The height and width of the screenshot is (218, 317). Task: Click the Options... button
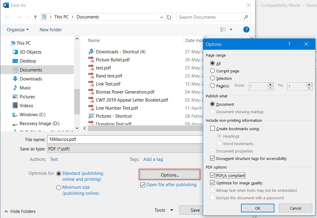point(170,175)
